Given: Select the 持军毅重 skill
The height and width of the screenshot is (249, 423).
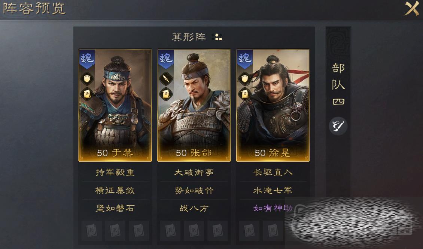Looking at the screenshot, I should click(x=115, y=172).
